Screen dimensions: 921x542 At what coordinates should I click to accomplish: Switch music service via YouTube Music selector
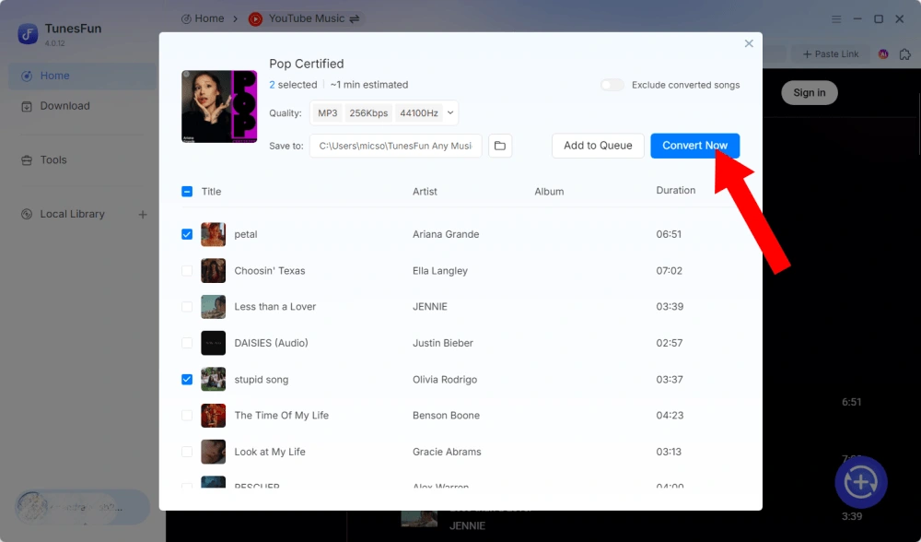(304, 18)
